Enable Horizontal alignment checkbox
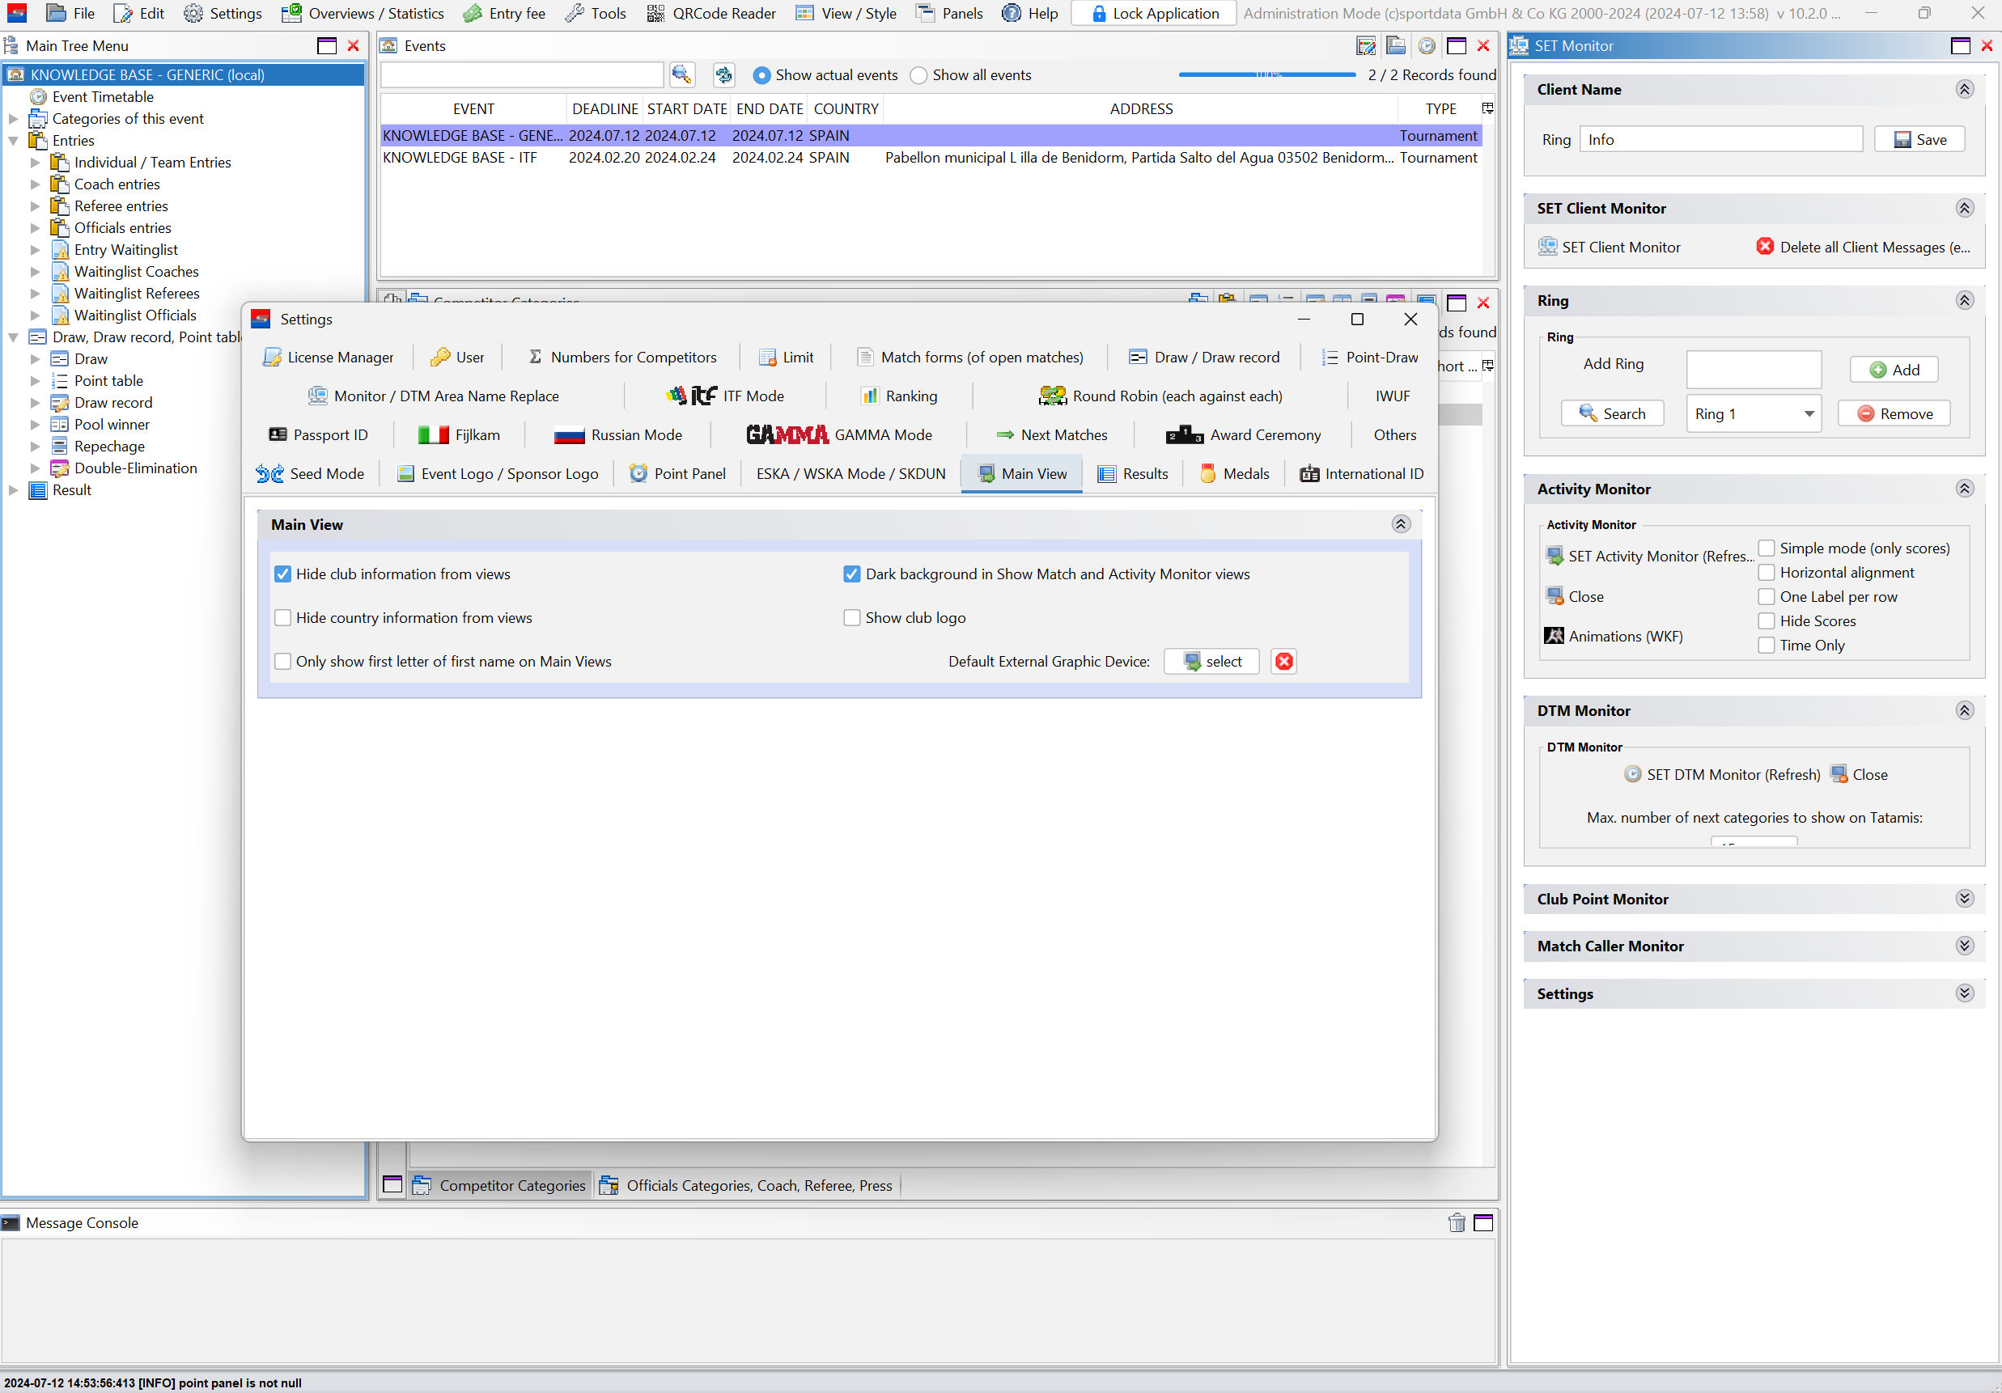 (1766, 573)
